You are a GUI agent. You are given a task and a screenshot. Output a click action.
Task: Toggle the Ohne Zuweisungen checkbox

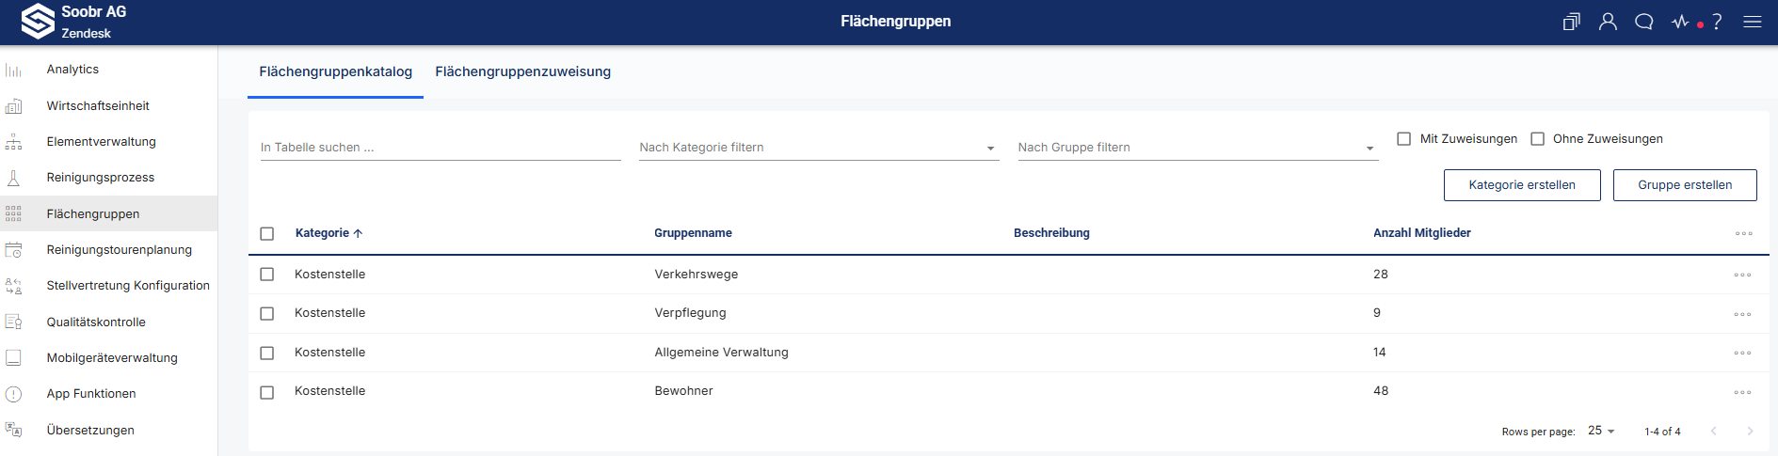tap(1538, 139)
